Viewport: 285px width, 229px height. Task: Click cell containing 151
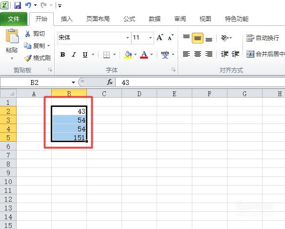69,137
